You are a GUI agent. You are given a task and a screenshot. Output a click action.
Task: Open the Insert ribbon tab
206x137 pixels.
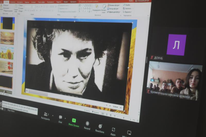click(x=12, y=2)
